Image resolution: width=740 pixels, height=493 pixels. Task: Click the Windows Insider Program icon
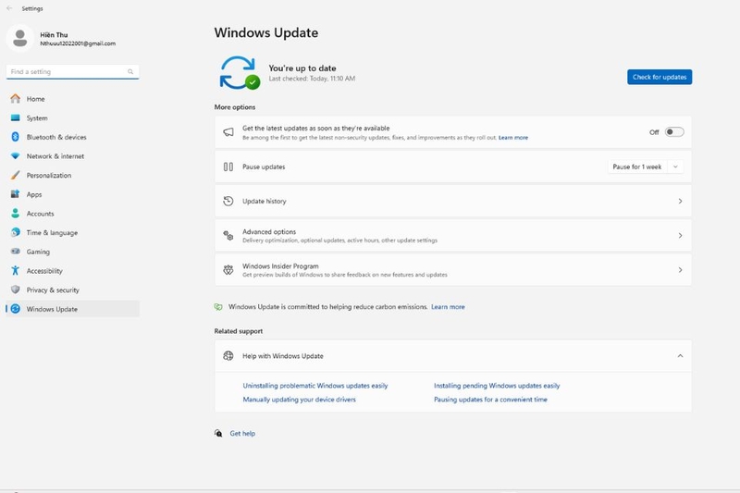(228, 270)
